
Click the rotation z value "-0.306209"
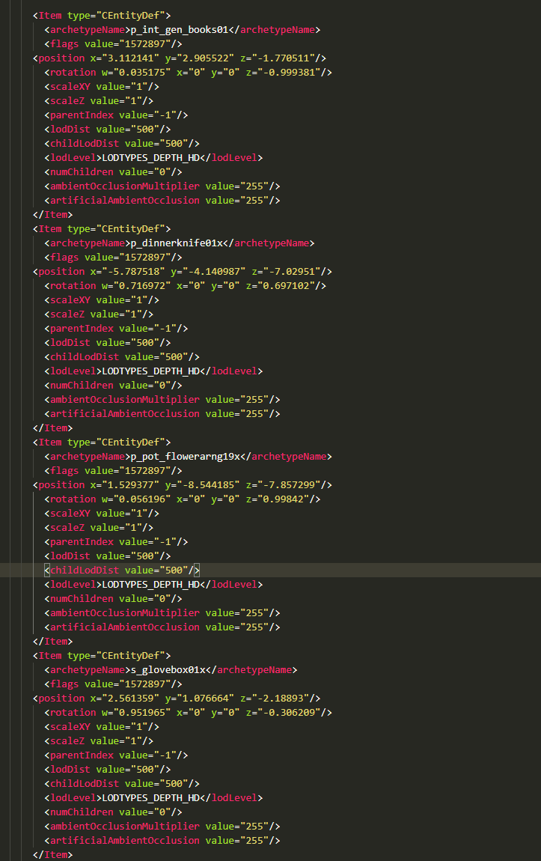[289, 712]
